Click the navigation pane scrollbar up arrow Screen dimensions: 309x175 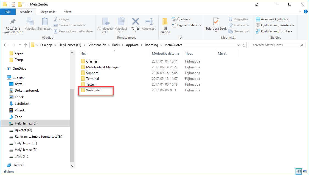point(72,53)
